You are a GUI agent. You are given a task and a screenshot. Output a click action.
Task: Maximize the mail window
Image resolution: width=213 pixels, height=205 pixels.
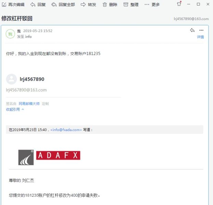198,4
